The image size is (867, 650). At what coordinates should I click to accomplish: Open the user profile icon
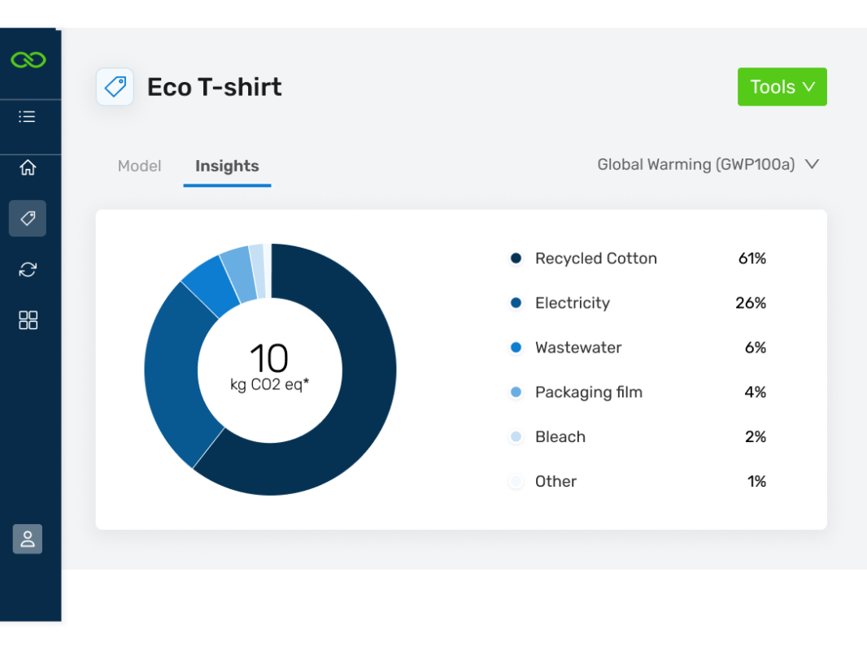pyautogui.click(x=28, y=539)
